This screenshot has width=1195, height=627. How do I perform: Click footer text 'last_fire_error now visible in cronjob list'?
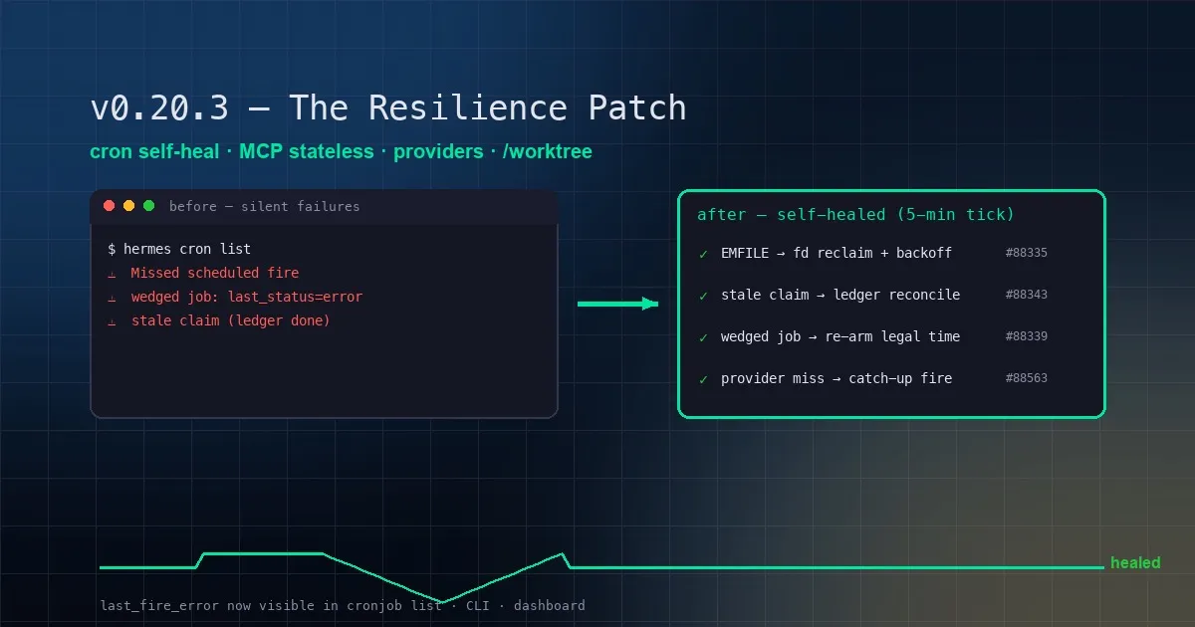(x=271, y=605)
